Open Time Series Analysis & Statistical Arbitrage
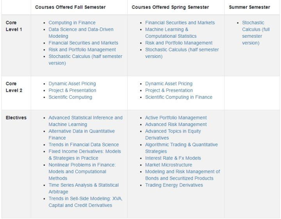281x219 pixels. 84,185
